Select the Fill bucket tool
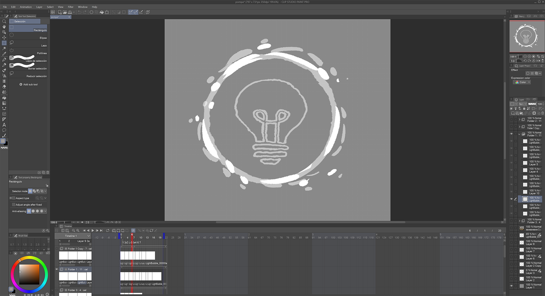545x296 pixels. click(4, 97)
